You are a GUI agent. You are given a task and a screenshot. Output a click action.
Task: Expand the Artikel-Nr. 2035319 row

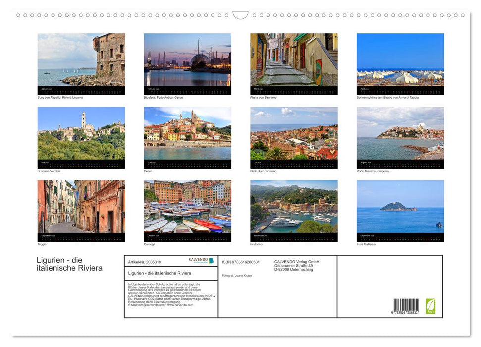pos(147,262)
